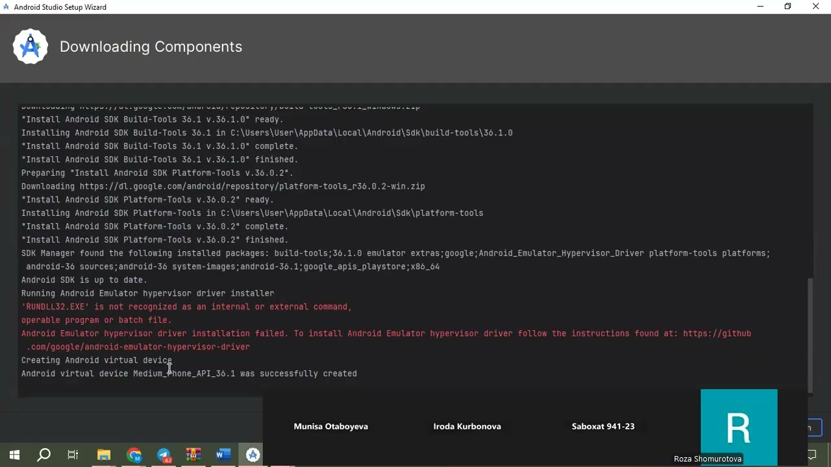Click the Android Studio taskbar icon
The image size is (831, 467).
tap(253, 455)
